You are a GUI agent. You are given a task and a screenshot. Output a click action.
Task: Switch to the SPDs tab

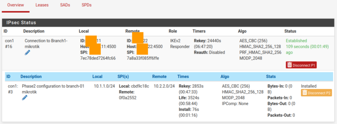[x=87, y=5]
